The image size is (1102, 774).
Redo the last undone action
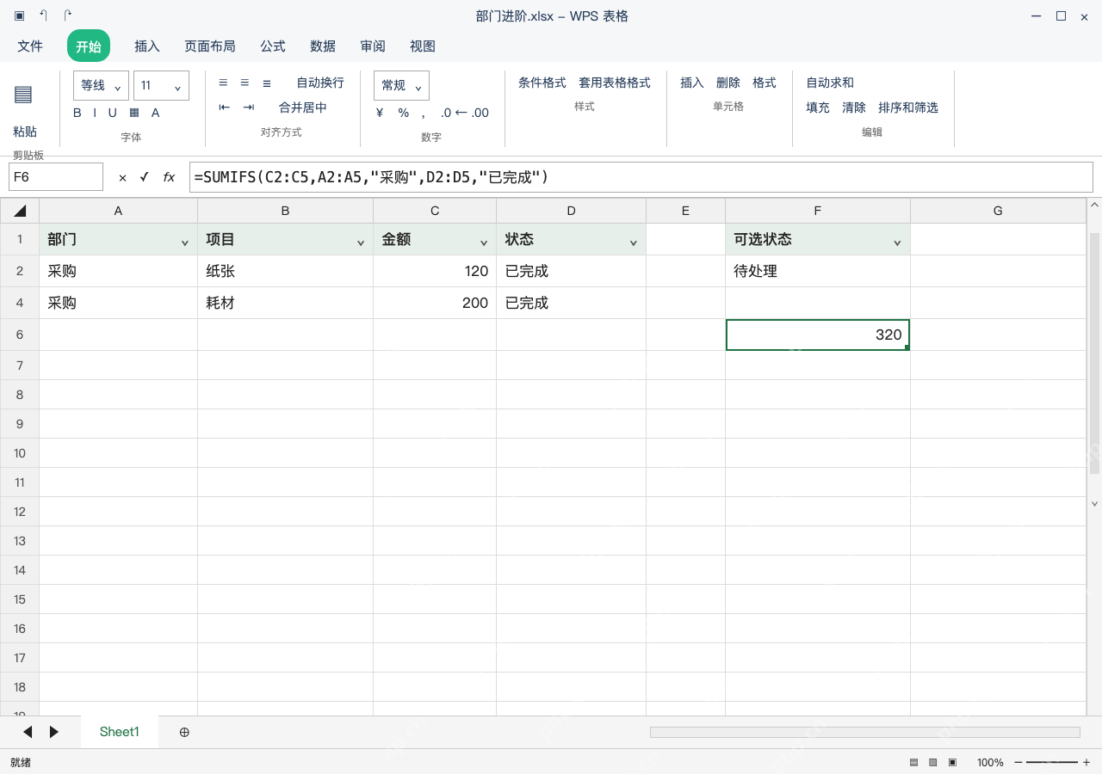(x=68, y=16)
